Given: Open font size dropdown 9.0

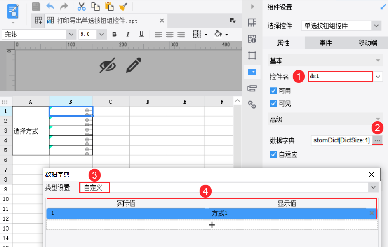Looking at the screenshot, I should click(x=101, y=35).
